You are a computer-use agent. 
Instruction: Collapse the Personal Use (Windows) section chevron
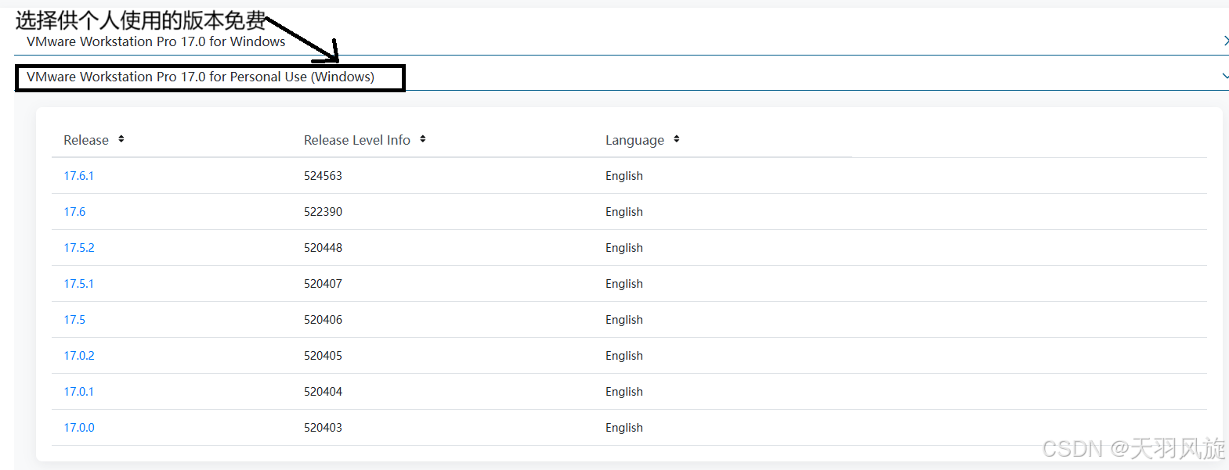tap(1225, 77)
